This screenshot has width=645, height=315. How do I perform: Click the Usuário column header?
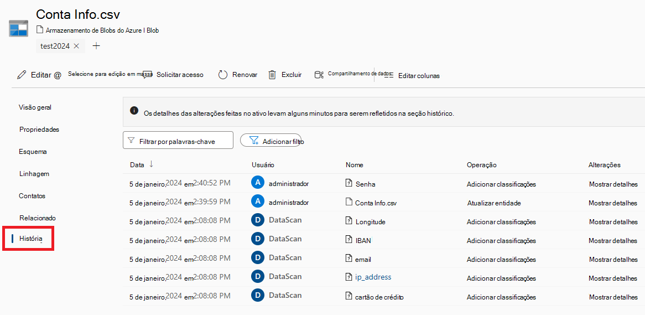click(x=263, y=165)
